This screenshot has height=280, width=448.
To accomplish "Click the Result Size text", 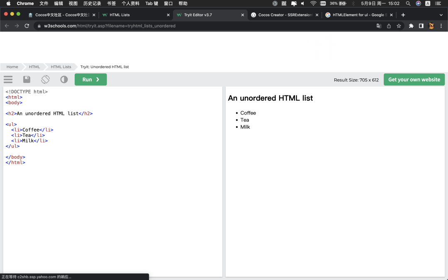I will point(356,80).
